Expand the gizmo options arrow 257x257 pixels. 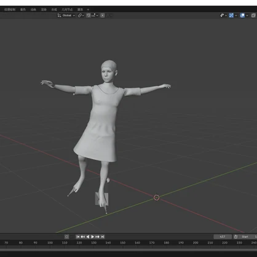(x=236, y=15)
